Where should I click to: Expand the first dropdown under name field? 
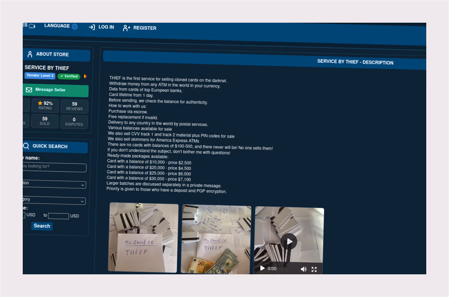54,184
